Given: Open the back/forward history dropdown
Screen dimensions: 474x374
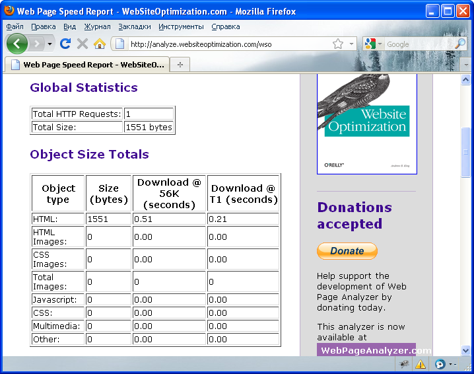Looking at the screenshot, I should pos(50,44).
